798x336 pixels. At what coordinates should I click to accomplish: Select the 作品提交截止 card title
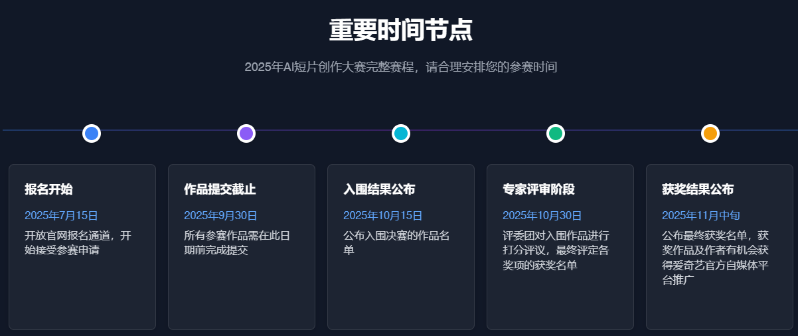tap(220, 189)
